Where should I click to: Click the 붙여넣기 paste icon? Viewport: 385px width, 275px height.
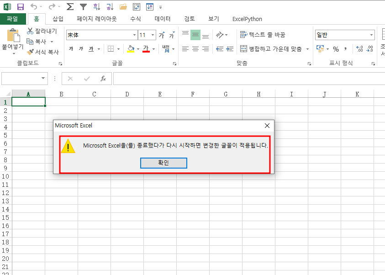pos(13,35)
